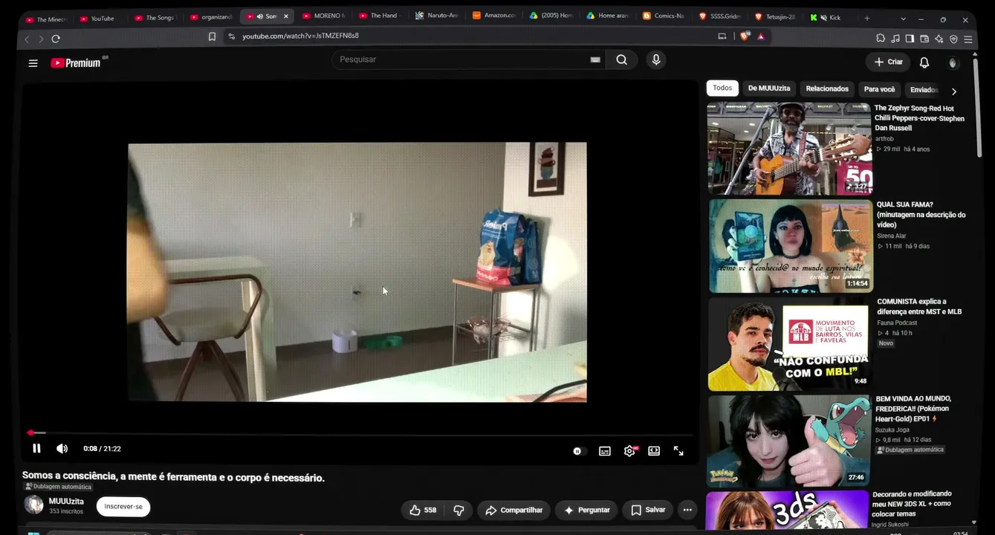Open BEM VINDA AO MUNDO FREDERICA title

(x=913, y=409)
